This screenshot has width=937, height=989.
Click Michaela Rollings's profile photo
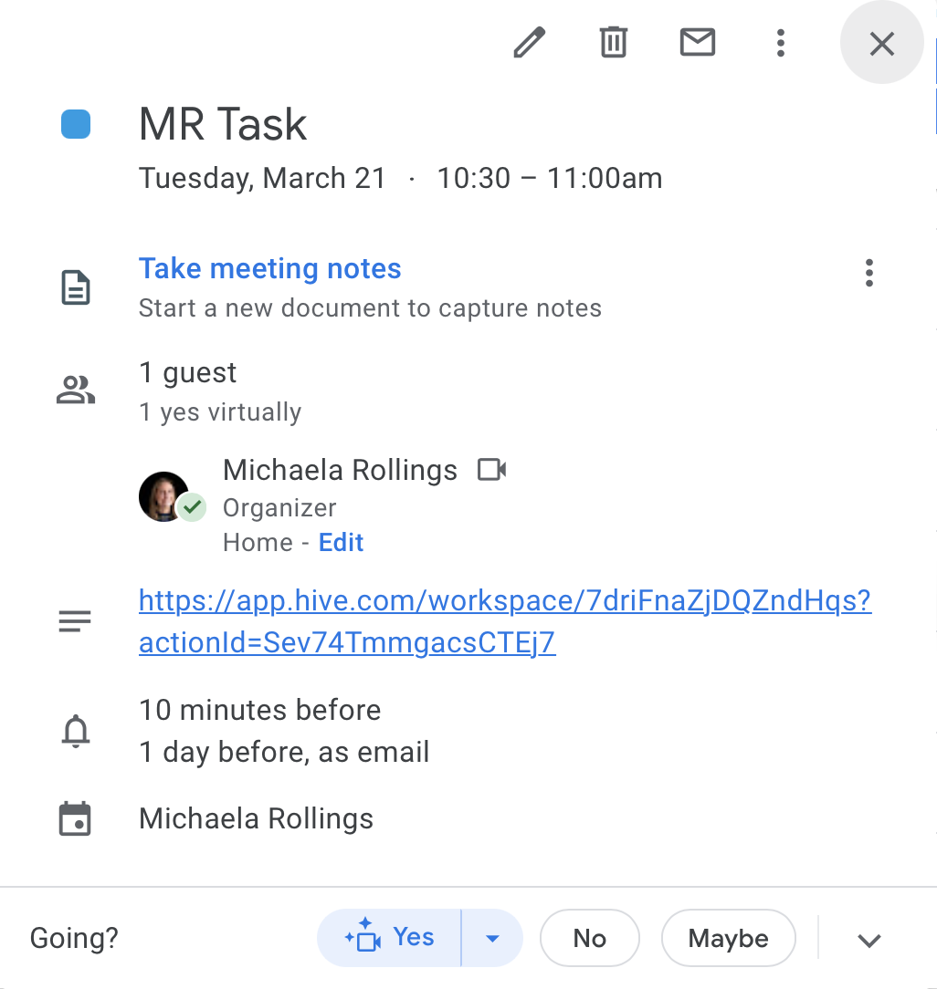point(163,496)
